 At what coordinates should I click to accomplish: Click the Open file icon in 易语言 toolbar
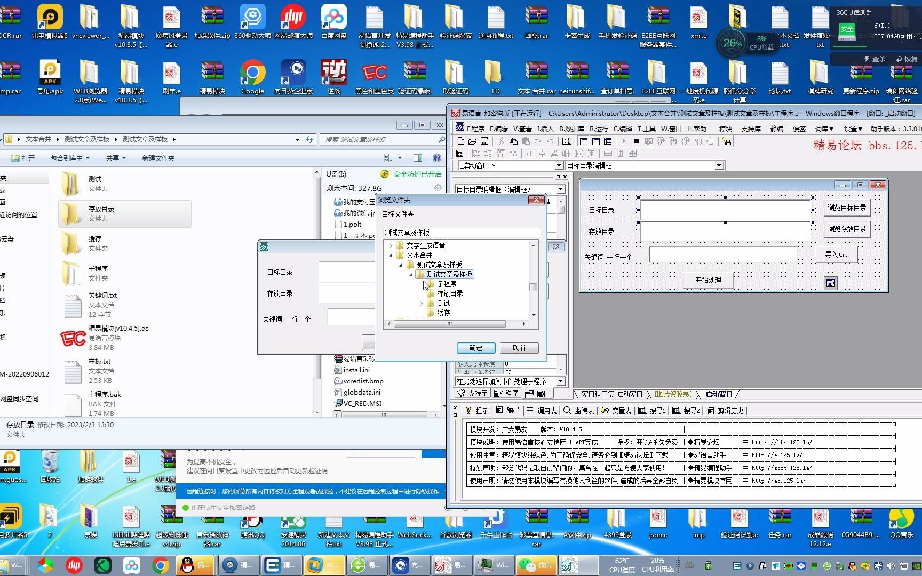(x=472, y=141)
